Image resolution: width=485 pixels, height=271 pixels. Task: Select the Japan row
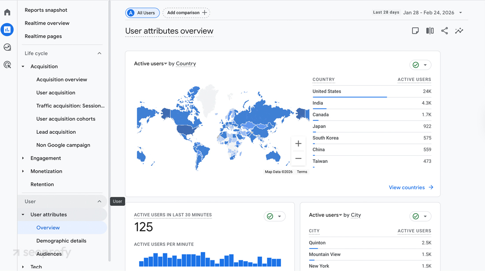372,126
